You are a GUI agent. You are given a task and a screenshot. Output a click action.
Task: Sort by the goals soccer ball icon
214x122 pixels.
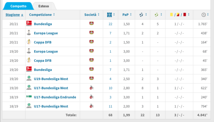click(x=141, y=15)
